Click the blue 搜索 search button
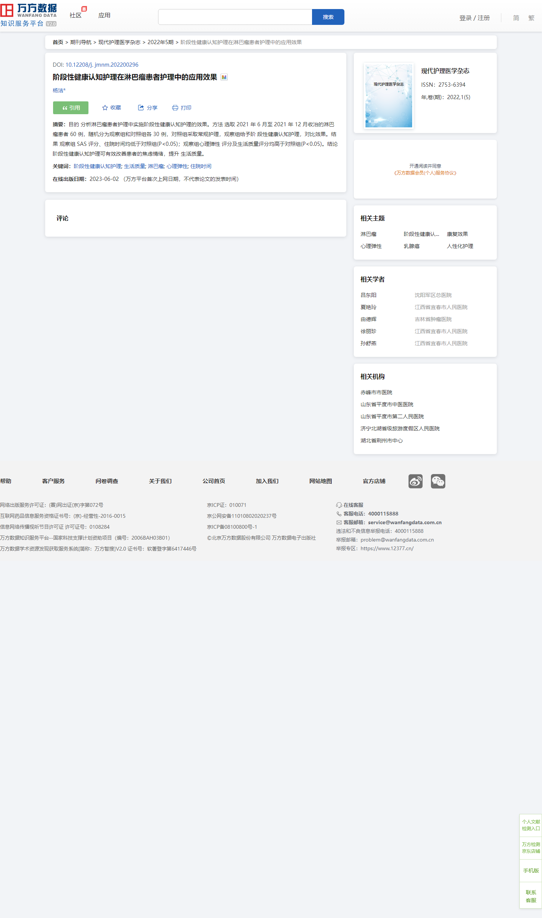This screenshot has height=918, width=542. point(328,17)
